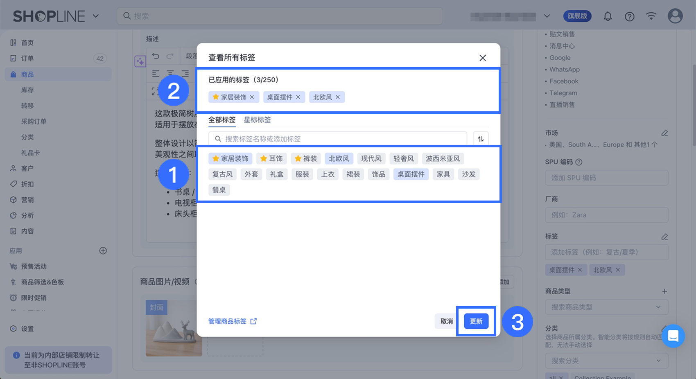
Task: Edit 市场 with pencil icon
Action: [664, 133]
